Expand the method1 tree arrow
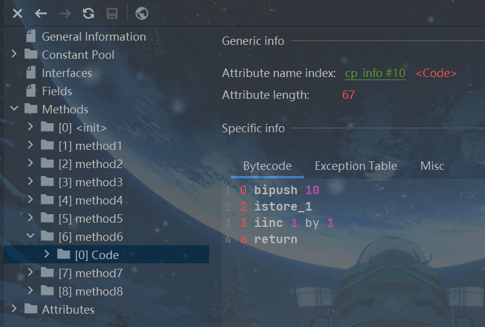 coord(31,146)
